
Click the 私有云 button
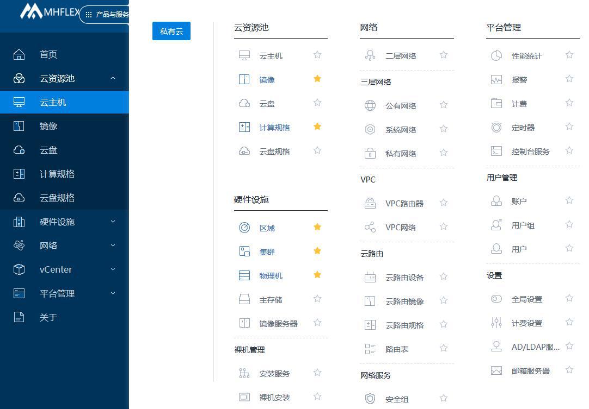pos(171,31)
